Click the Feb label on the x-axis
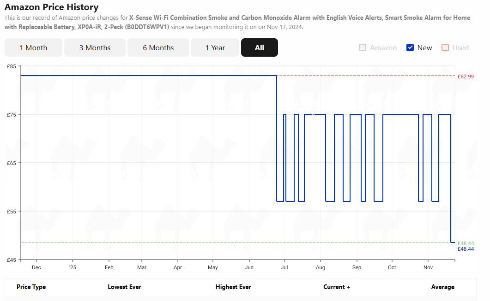Image resolution: width=490 pixels, height=301 pixels. (109, 267)
